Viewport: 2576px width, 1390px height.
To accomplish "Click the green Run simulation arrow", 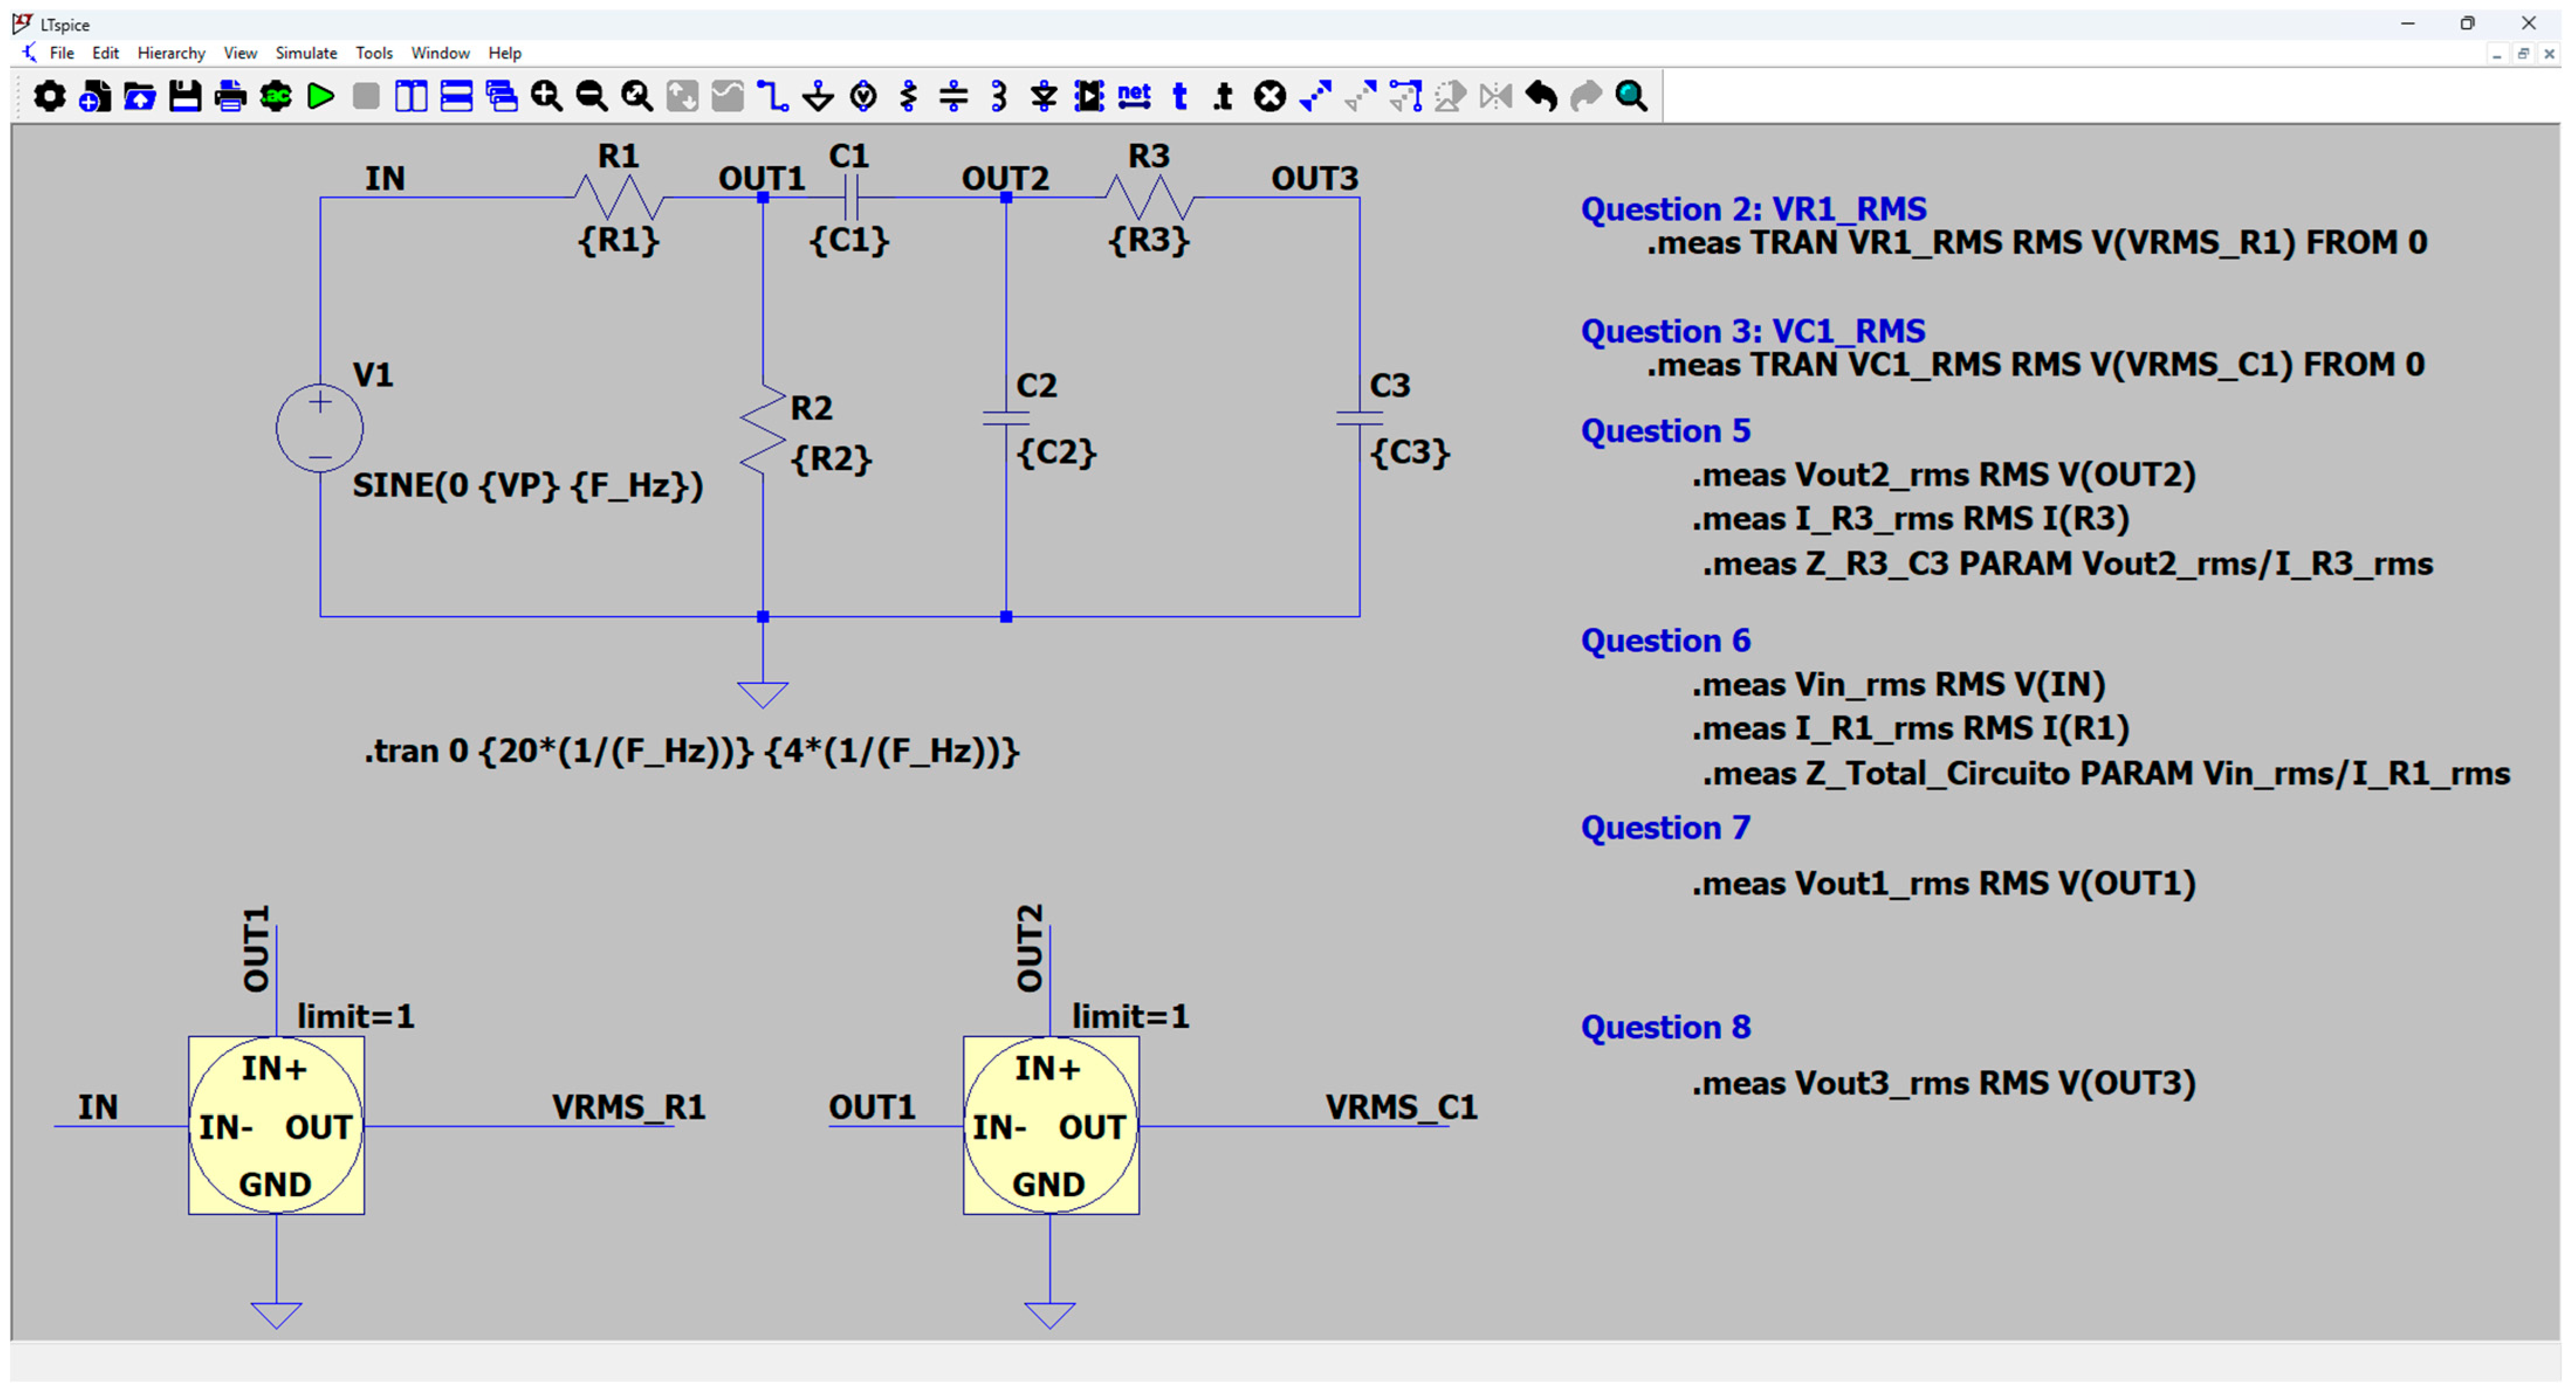I will pos(321,96).
